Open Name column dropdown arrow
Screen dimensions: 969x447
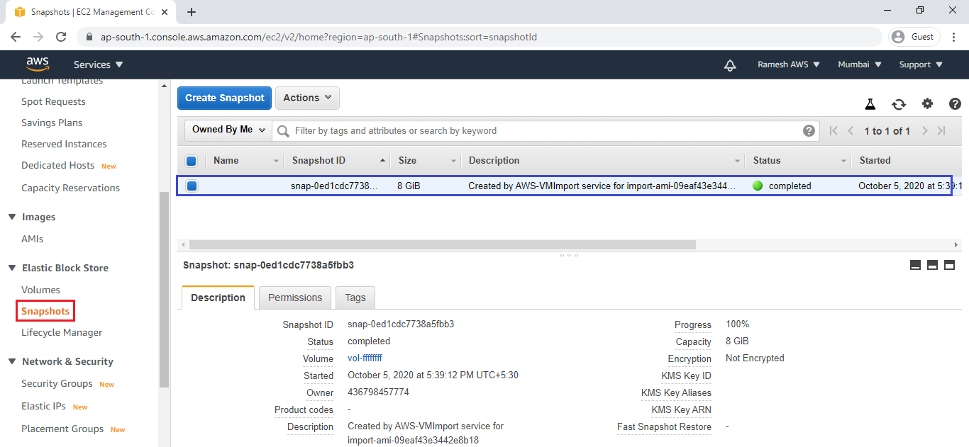click(x=277, y=161)
